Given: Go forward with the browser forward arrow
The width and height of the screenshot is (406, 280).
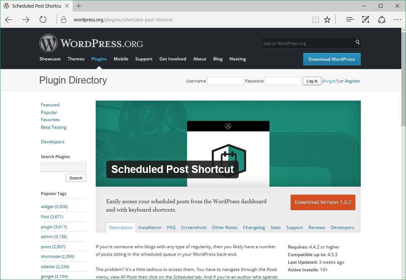Looking at the screenshot, I should [x=26, y=20].
